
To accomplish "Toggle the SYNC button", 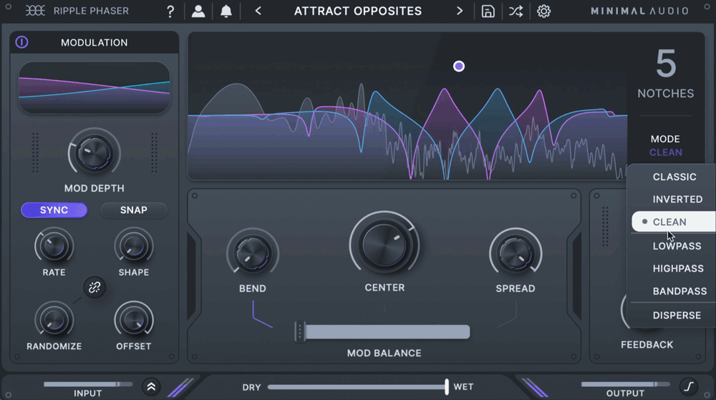I will click(x=54, y=210).
